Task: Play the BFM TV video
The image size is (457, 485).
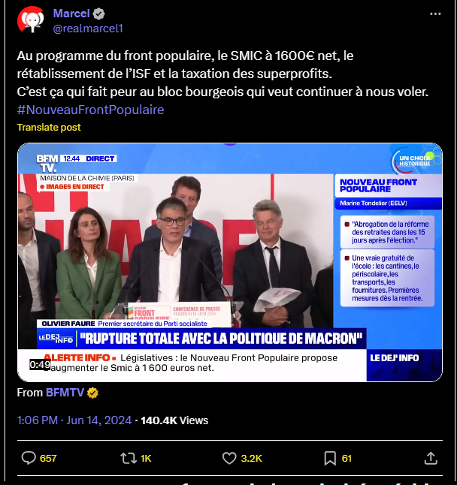Action: click(x=230, y=262)
